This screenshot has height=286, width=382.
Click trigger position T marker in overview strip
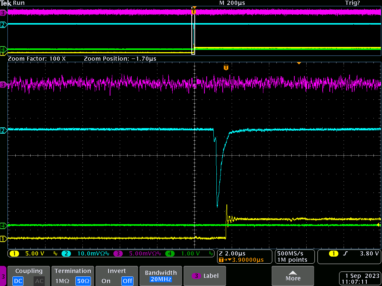(x=193, y=12)
